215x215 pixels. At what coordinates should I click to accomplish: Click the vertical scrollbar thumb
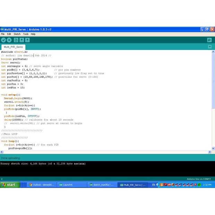click(x=213, y=81)
